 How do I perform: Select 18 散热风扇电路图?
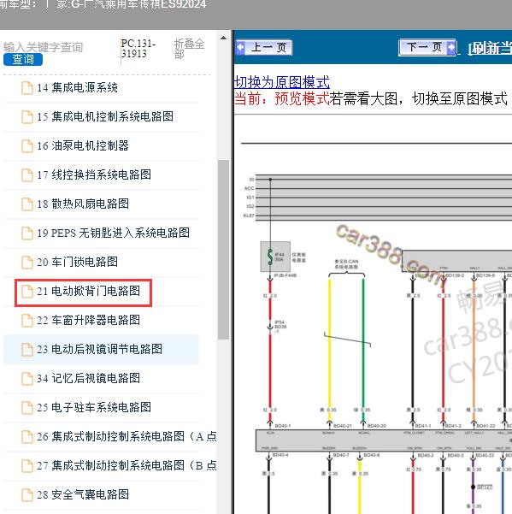tap(83, 204)
